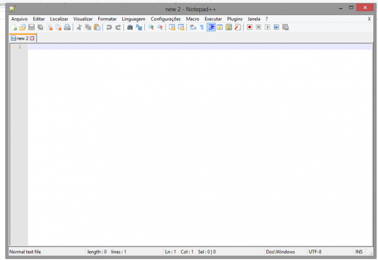Open the Macro menu

coord(192,19)
